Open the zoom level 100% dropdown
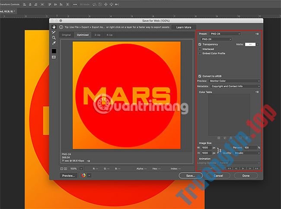The width and height of the screenshot is (281, 209). pos(81,168)
